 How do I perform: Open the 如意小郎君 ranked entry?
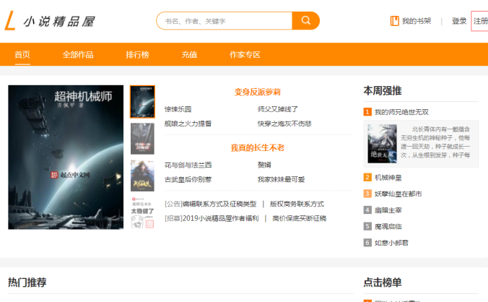391,243
